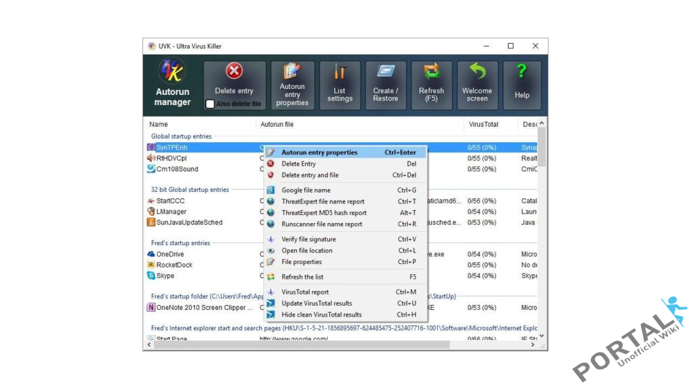
Task: Click the StartCCC entry icon
Action: click(150, 201)
